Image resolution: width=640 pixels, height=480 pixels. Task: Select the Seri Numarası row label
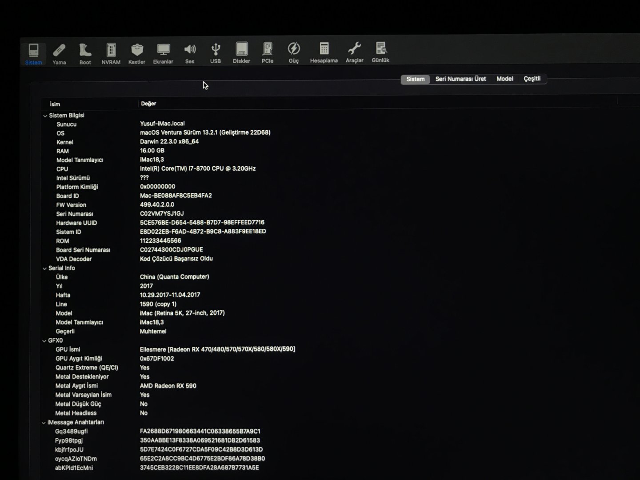pos(75,214)
